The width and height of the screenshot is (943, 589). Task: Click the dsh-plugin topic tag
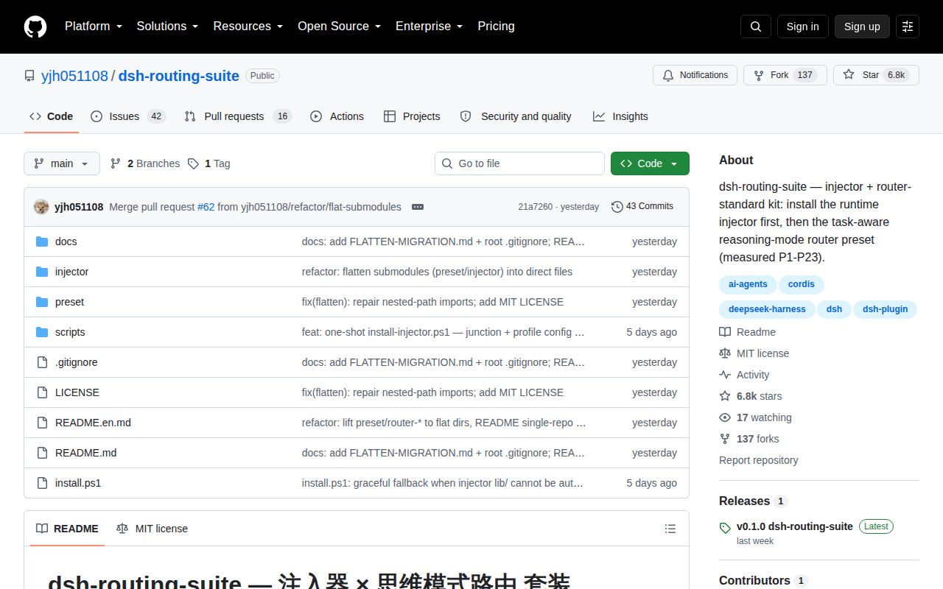pos(886,309)
